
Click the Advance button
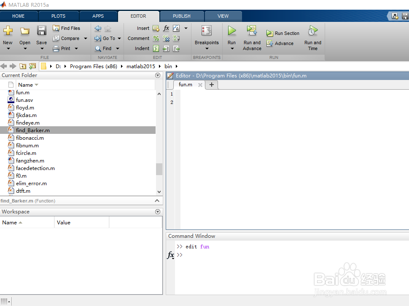tap(280, 43)
